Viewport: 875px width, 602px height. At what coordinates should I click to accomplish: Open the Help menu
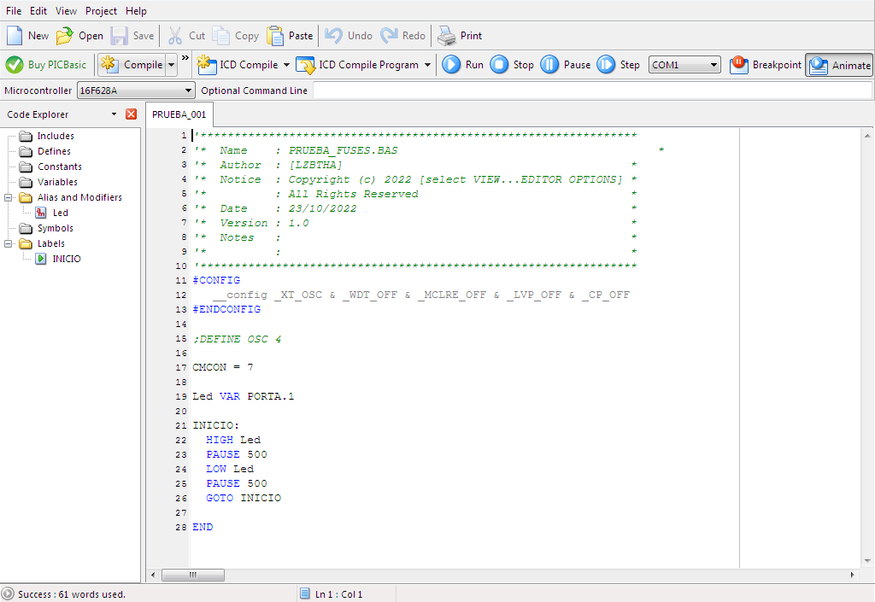coord(136,11)
